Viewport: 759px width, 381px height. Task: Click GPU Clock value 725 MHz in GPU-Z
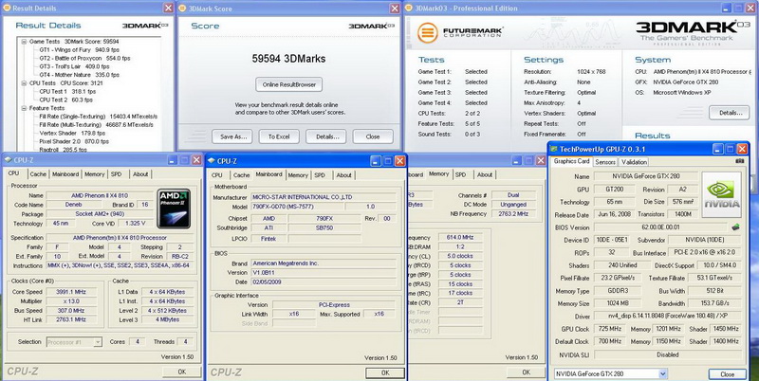pyautogui.click(x=611, y=329)
